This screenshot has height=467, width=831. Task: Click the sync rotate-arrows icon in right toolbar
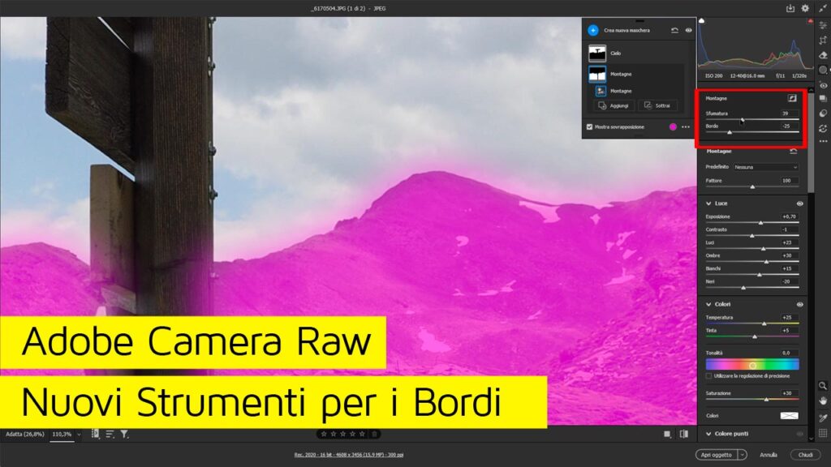(x=823, y=129)
